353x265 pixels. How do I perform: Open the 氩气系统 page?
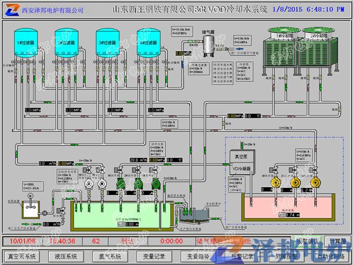click(x=109, y=256)
